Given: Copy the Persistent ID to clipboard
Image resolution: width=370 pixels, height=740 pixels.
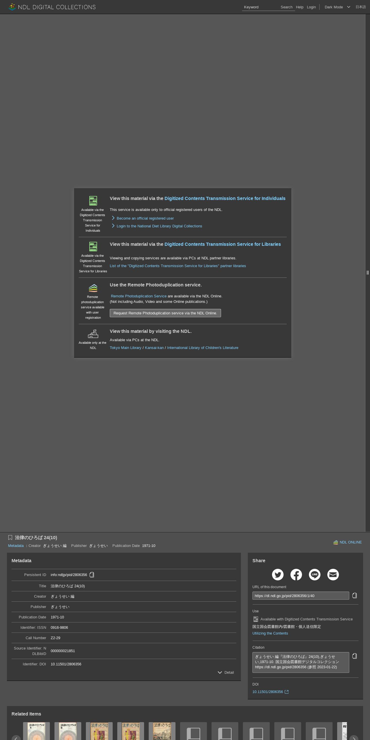Looking at the screenshot, I should tap(92, 575).
